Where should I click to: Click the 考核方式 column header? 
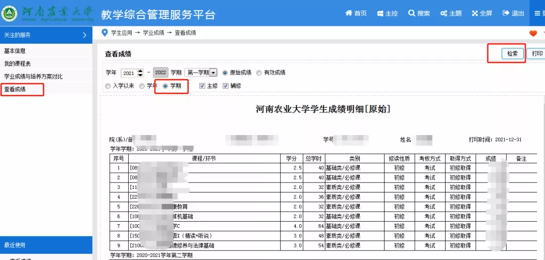click(429, 159)
